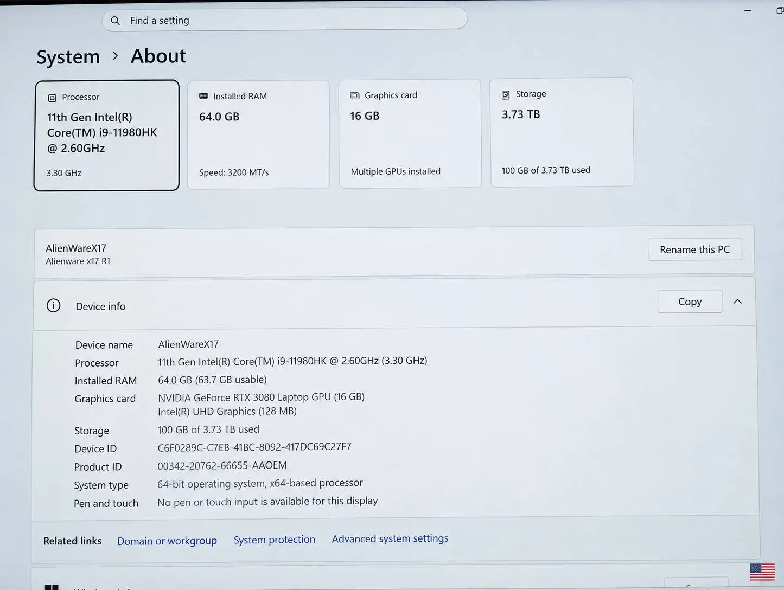Click the Windows logo icon below
Image resolution: width=784 pixels, height=590 pixels.
click(x=52, y=587)
